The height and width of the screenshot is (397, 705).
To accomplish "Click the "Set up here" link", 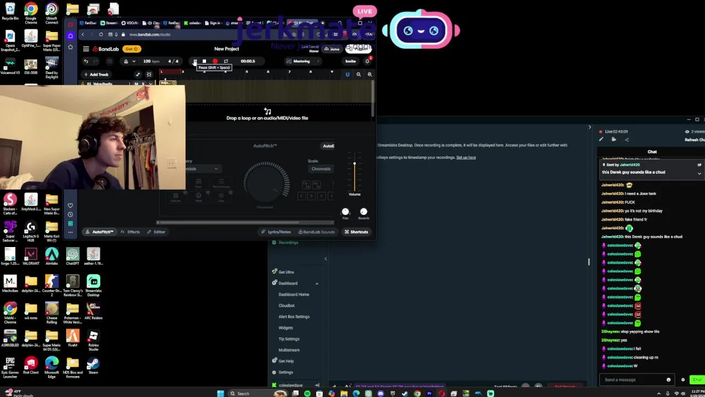I will point(466,158).
